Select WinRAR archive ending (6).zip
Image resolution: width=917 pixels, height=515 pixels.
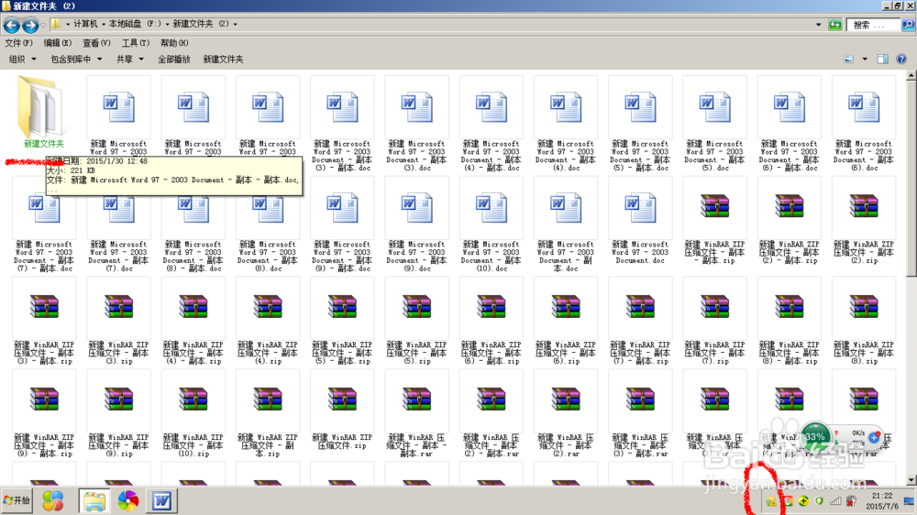pos(566,322)
